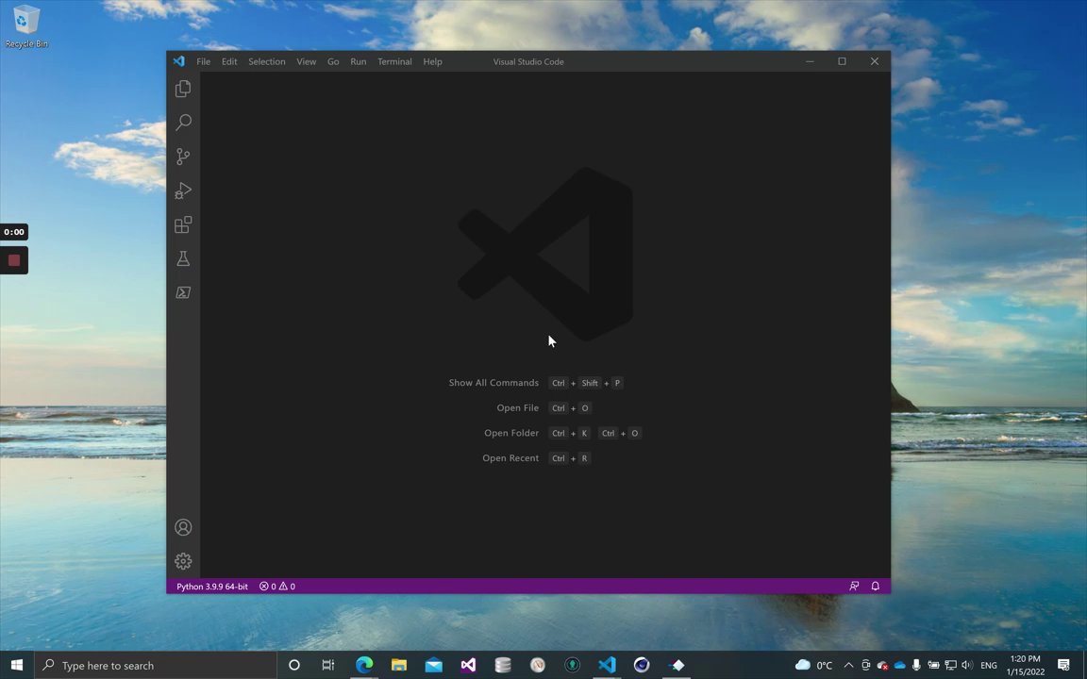Image resolution: width=1087 pixels, height=679 pixels.
Task: Click errors and warnings count in status bar
Action: (x=277, y=587)
